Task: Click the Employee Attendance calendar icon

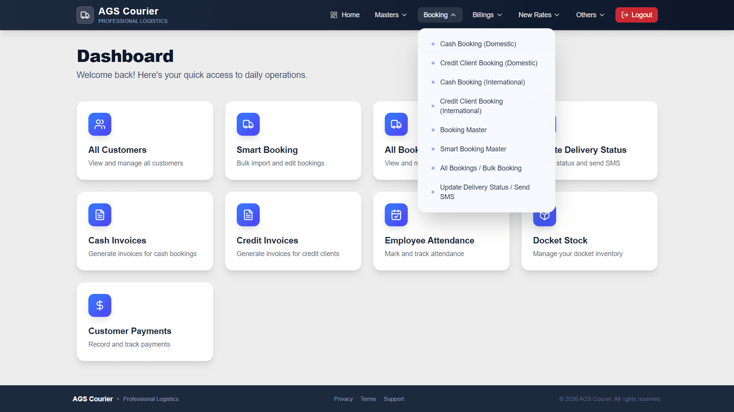Action: click(396, 215)
